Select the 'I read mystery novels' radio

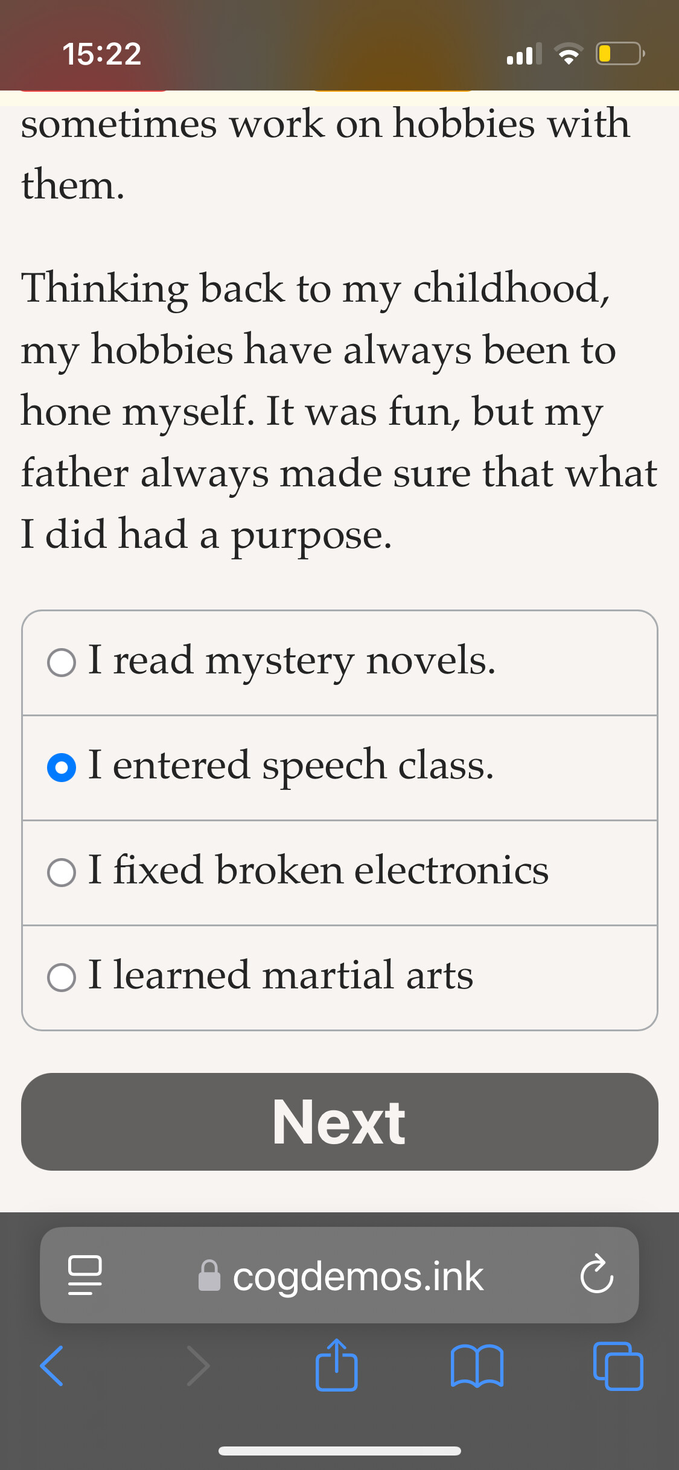pyautogui.click(x=62, y=663)
